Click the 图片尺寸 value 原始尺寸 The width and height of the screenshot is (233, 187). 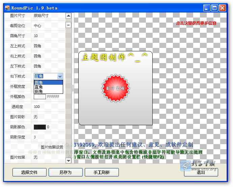[41, 16]
